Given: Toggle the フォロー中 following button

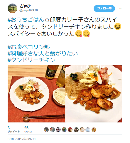Looking at the screenshot, I should point(104,9).
